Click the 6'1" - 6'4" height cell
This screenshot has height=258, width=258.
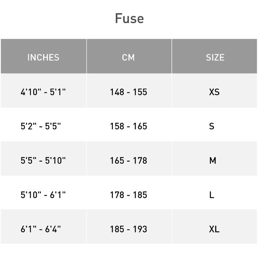(41, 229)
